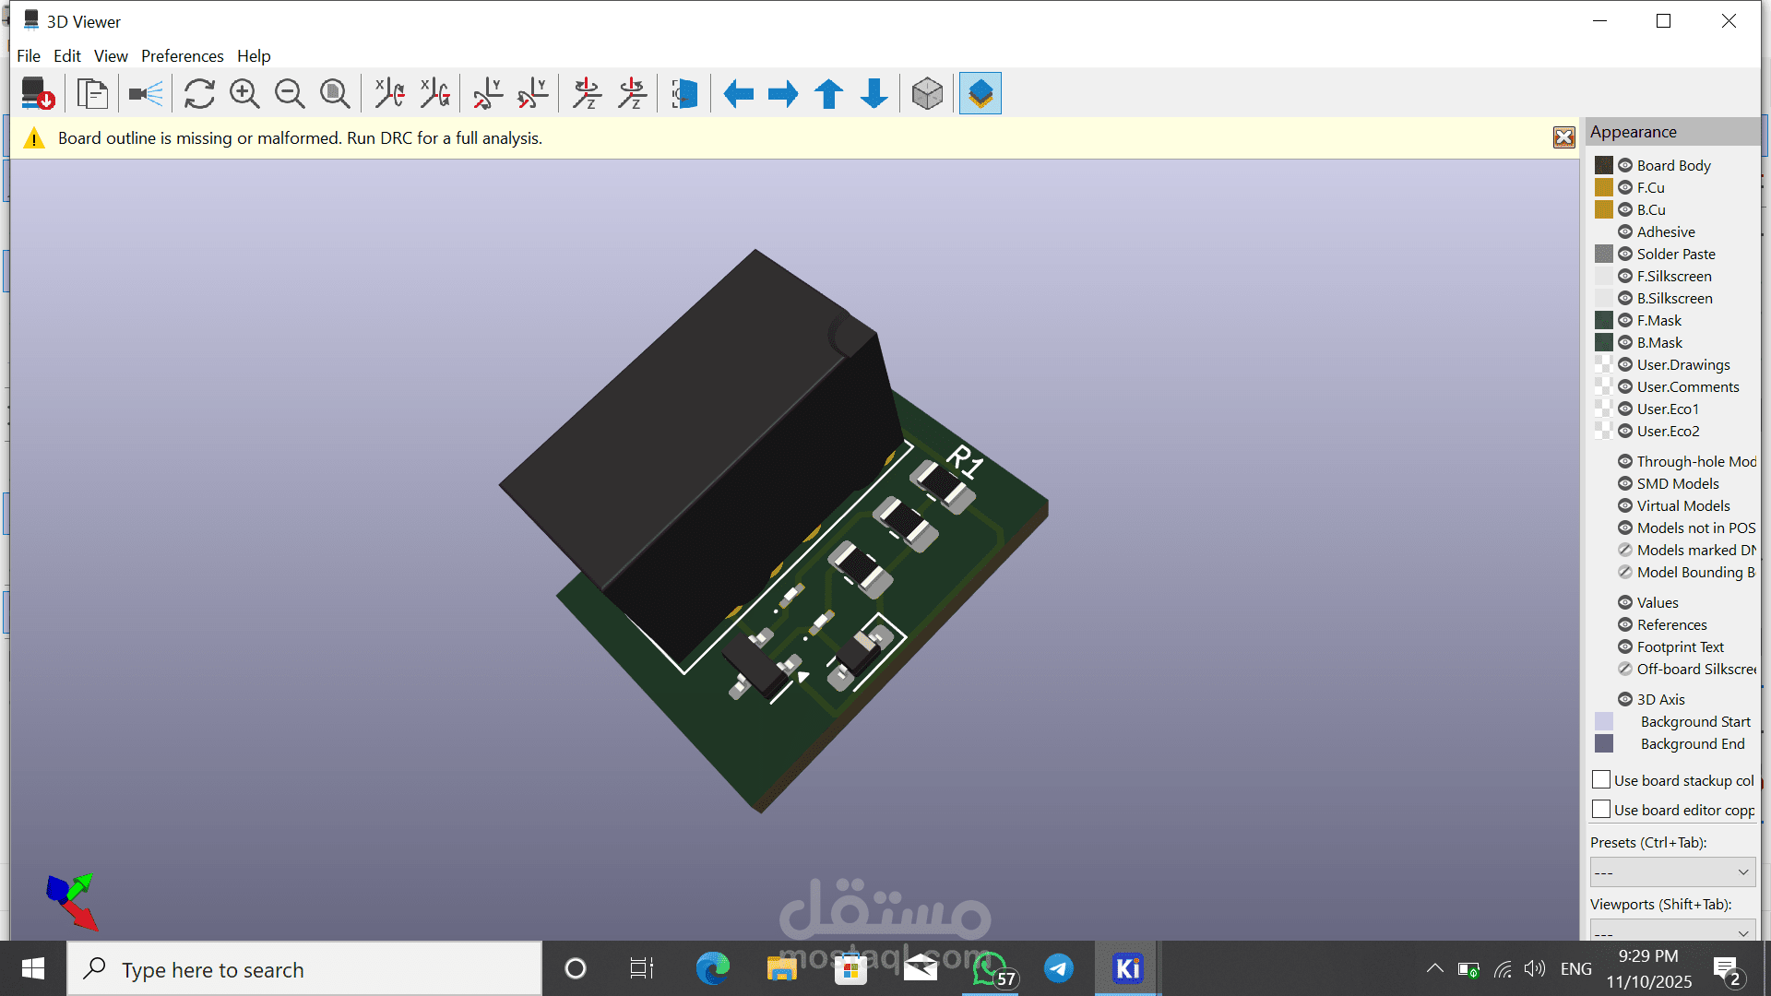
Task: Toggle orthographic projection cube icon
Action: pyautogui.click(x=927, y=93)
